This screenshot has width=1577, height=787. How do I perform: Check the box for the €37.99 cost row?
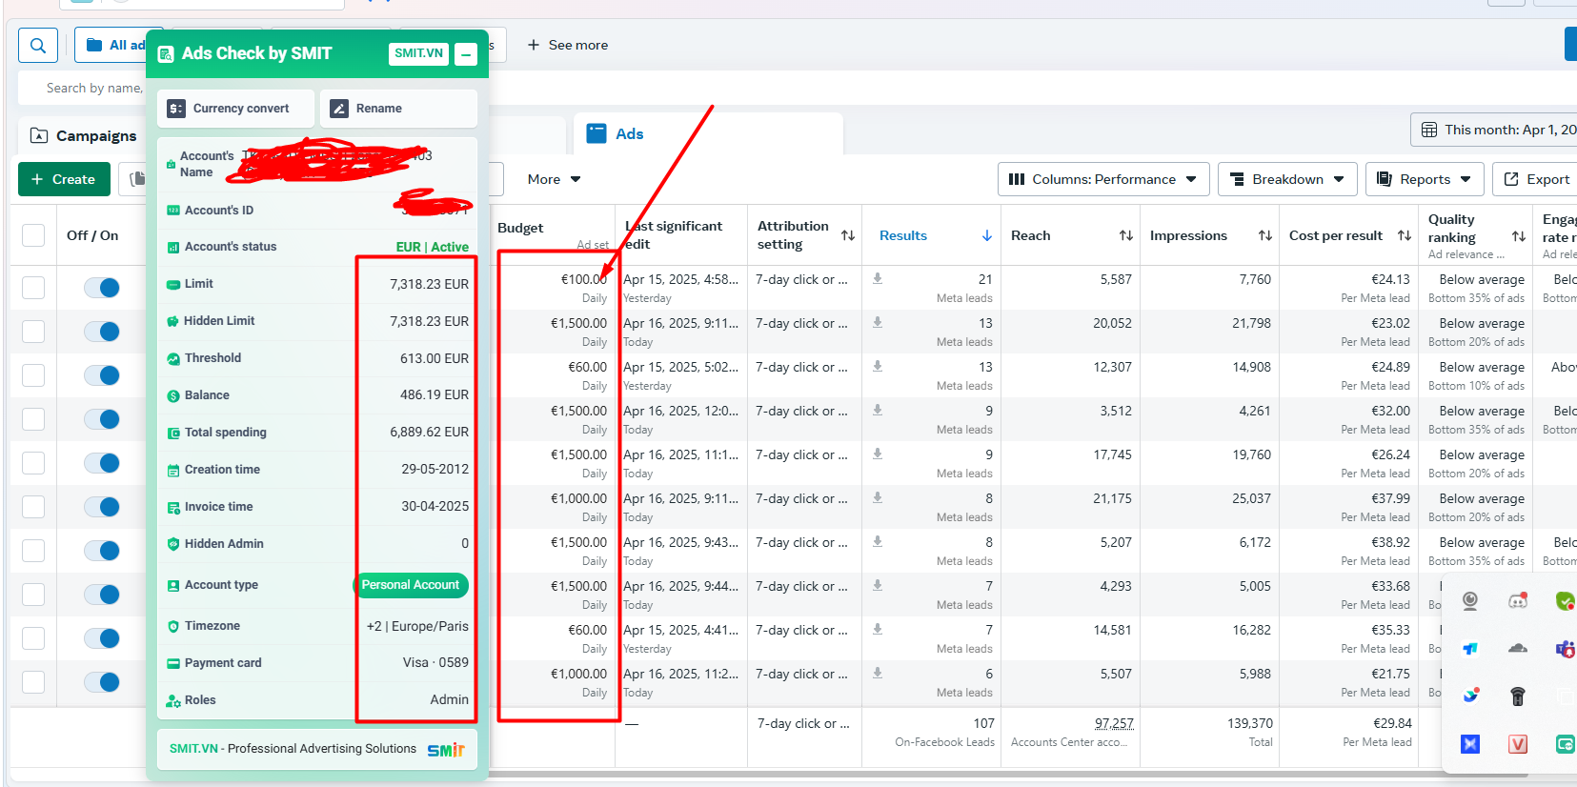pyautogui.click(x=33, y=507)
